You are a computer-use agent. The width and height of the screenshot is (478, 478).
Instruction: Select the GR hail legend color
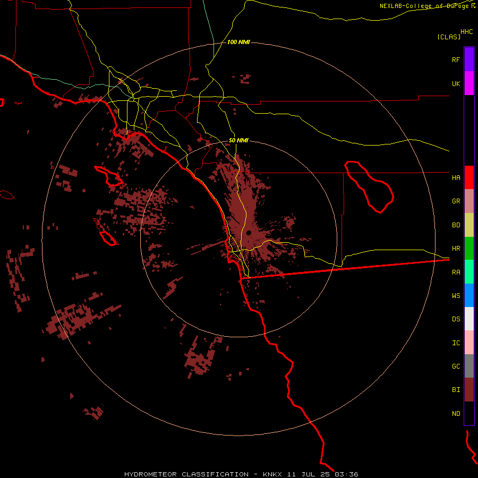(x=469, y=201)
